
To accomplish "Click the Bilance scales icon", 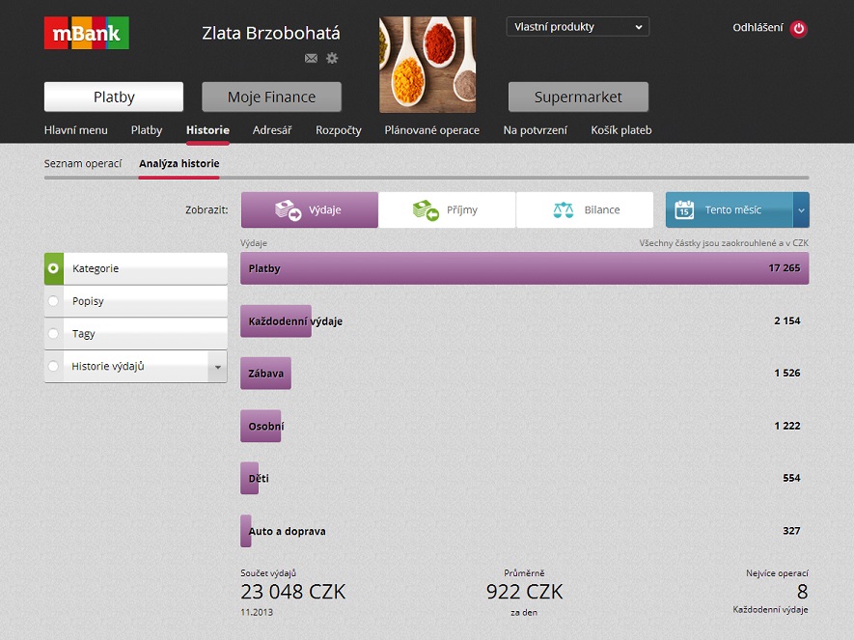I will (x=564, y=209).
